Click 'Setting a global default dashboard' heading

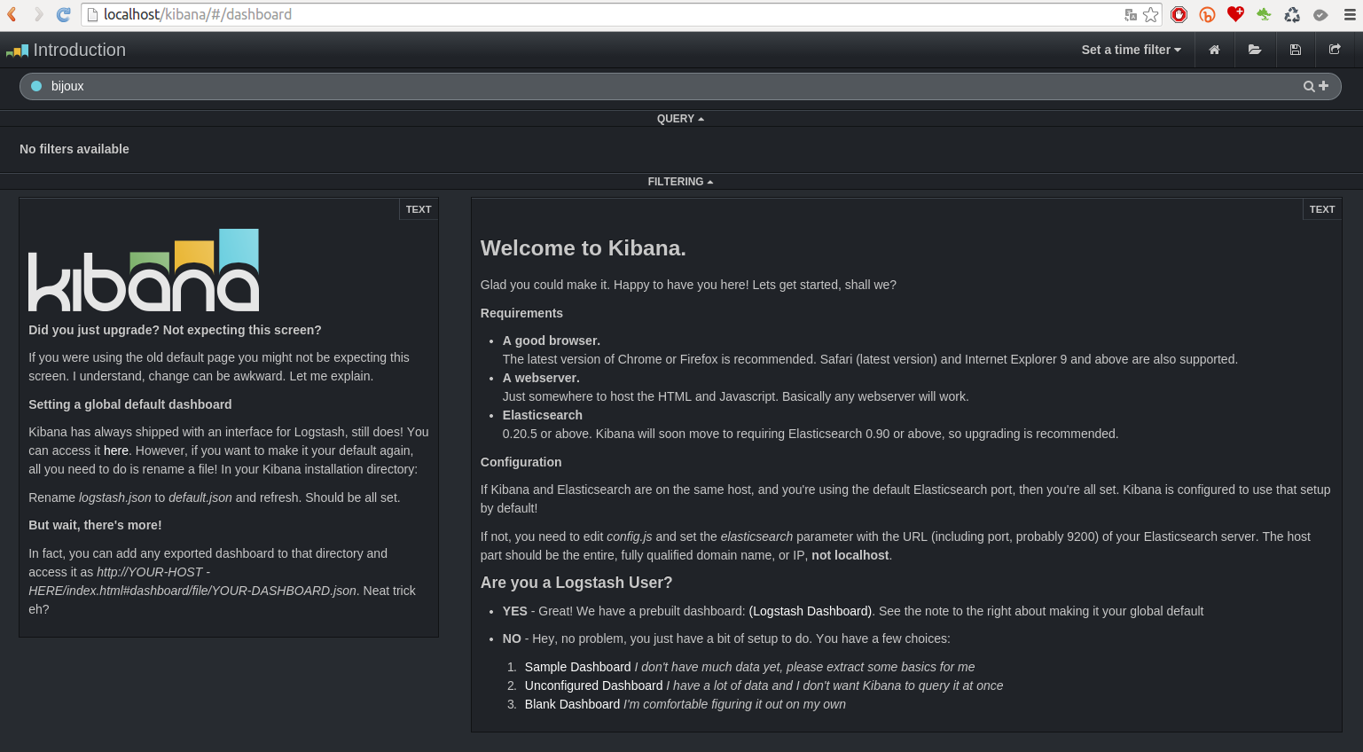130,404
